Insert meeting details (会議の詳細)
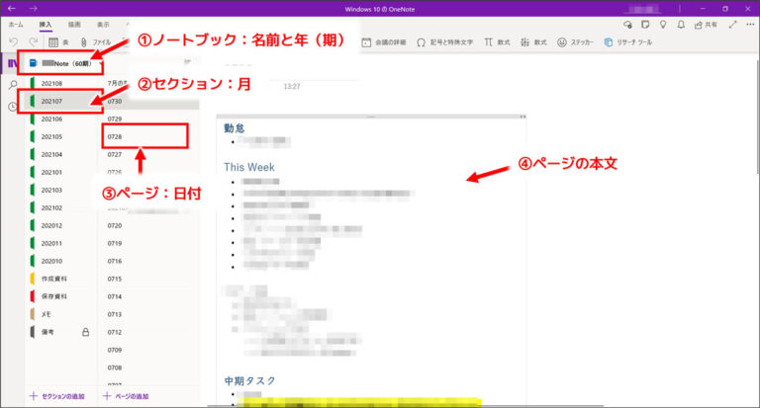 click(x=384, y=42)
